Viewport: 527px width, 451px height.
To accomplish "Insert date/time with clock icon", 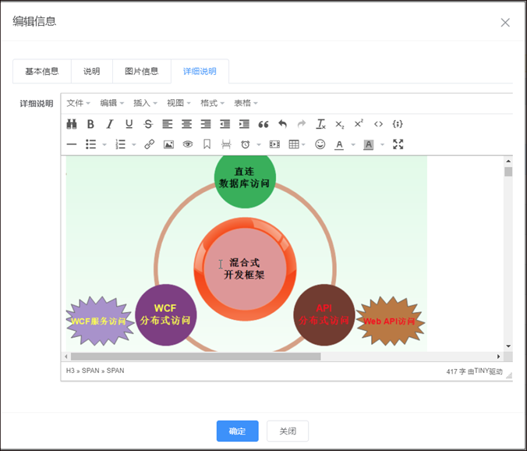I will click(246, 144).
